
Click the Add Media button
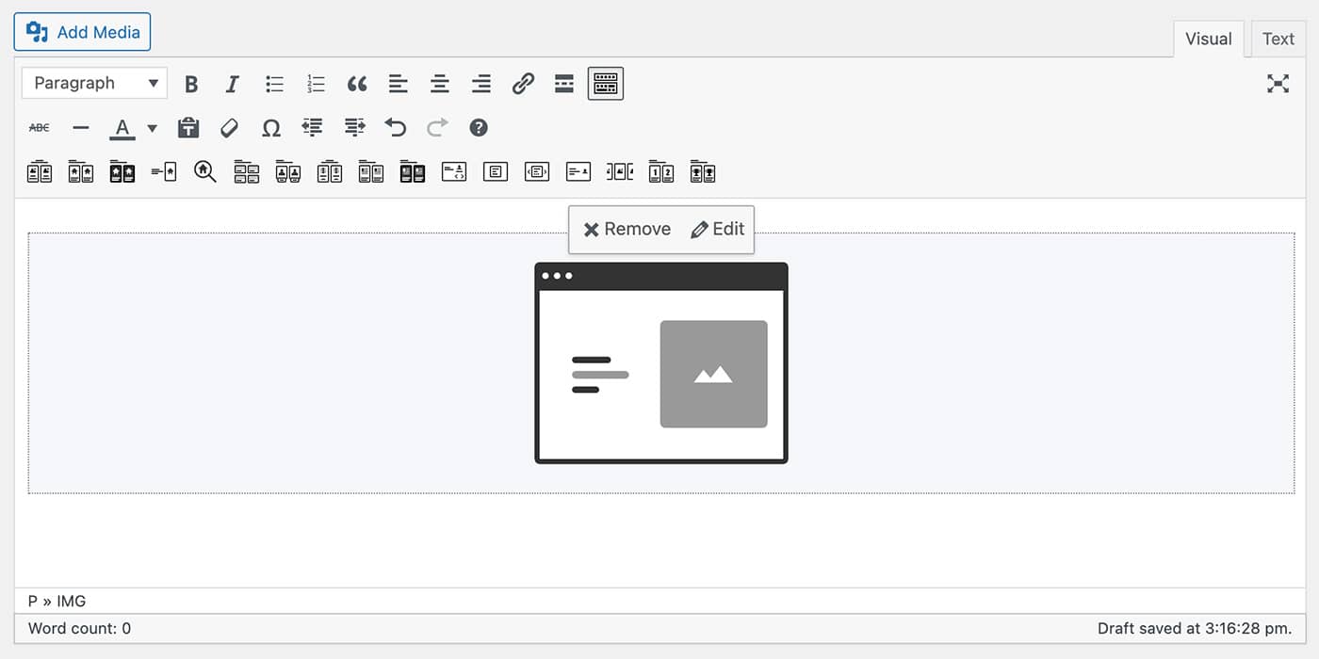(82, 32)
